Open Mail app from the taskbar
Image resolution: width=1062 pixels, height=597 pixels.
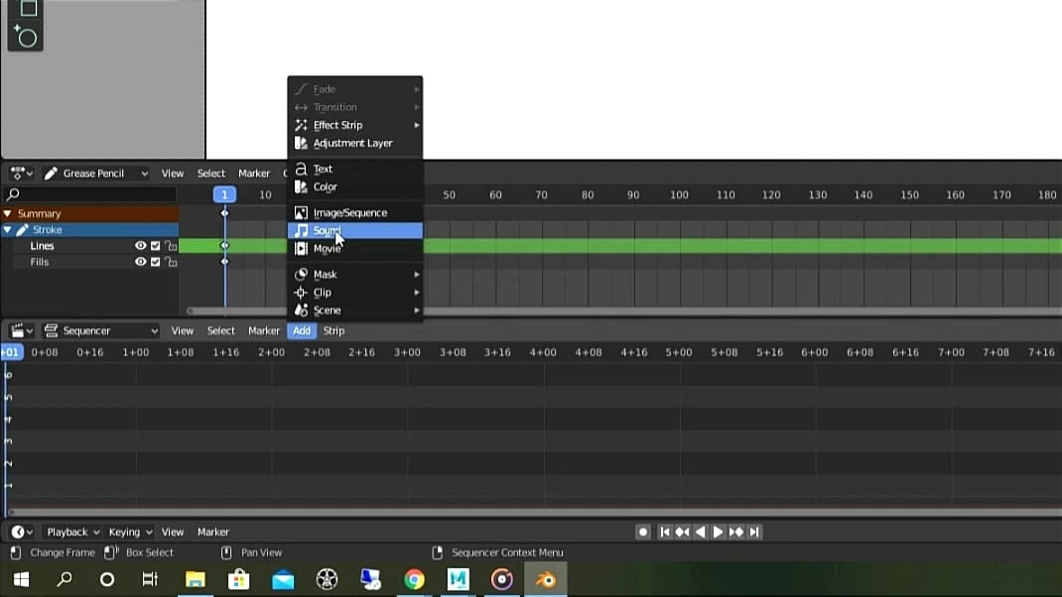[x=283, y=579]
